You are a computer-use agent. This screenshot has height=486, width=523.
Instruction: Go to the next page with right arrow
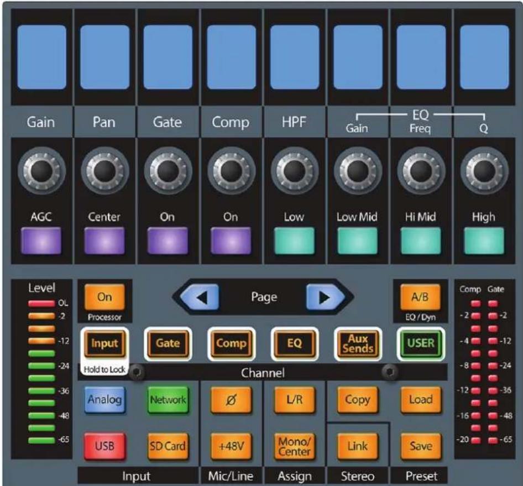point(326,297)
